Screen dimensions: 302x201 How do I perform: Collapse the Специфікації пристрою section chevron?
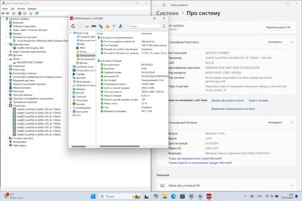[x=292, y=42]
